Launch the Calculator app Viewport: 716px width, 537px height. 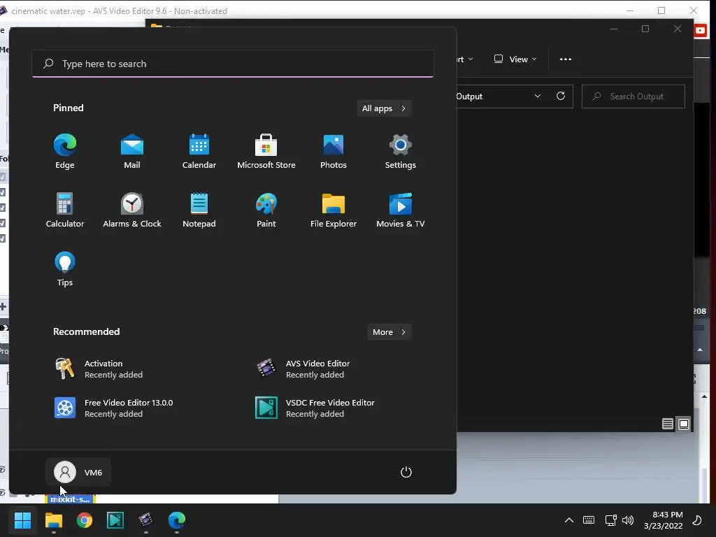point(65,210)
